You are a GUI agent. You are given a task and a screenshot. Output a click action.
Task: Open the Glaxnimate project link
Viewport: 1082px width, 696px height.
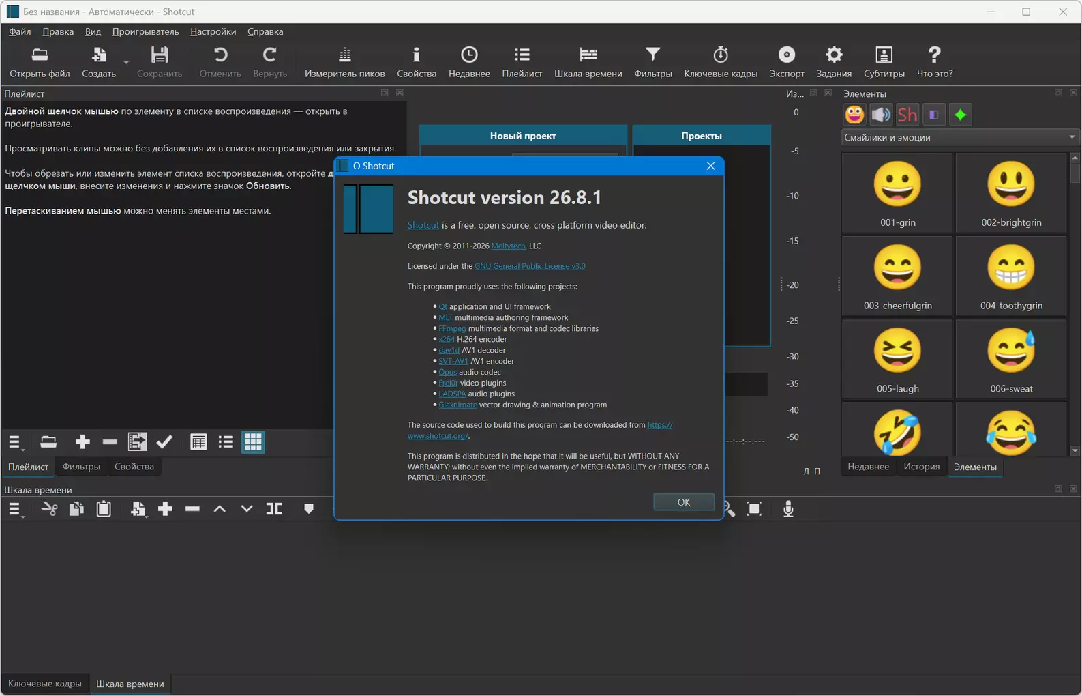tap(457, 405)
